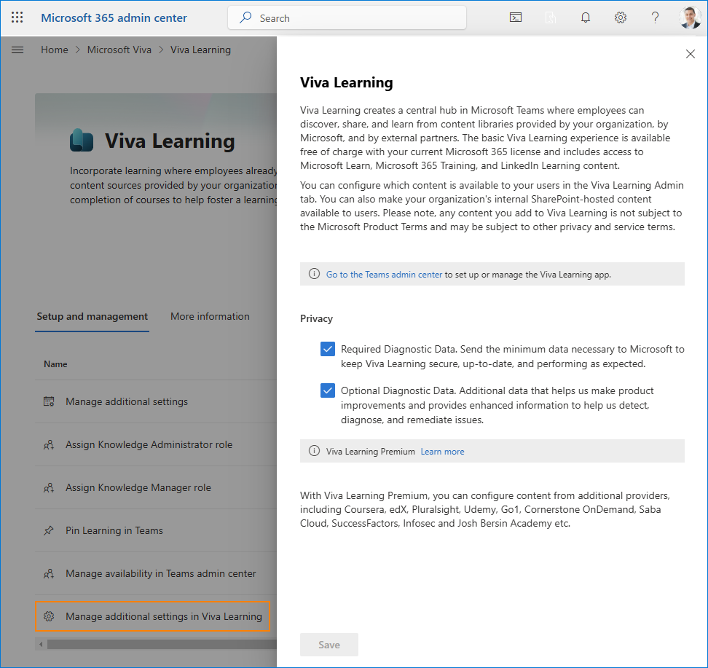Click the pin icon beside Pin Learning in Teams
708x668 pixels.
(49, 531)
